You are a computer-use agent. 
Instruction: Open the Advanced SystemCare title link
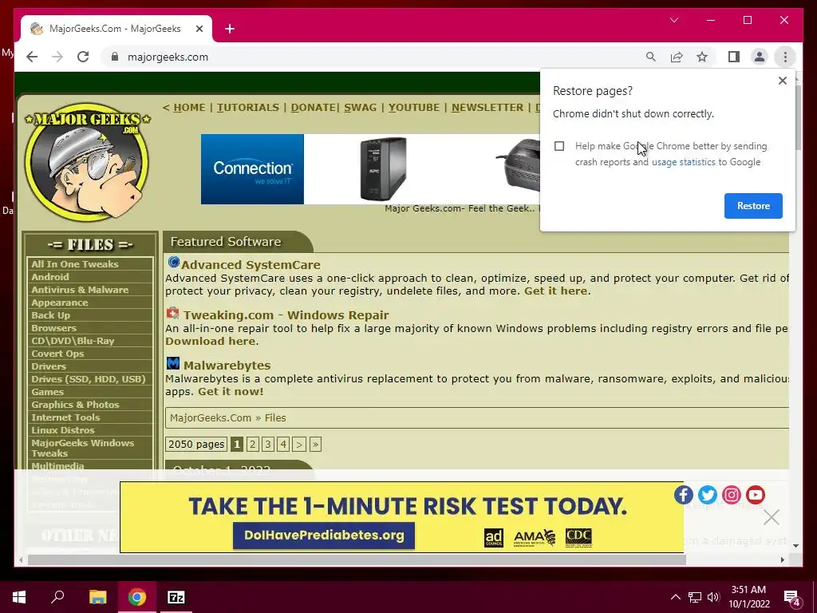pos(251,265)
